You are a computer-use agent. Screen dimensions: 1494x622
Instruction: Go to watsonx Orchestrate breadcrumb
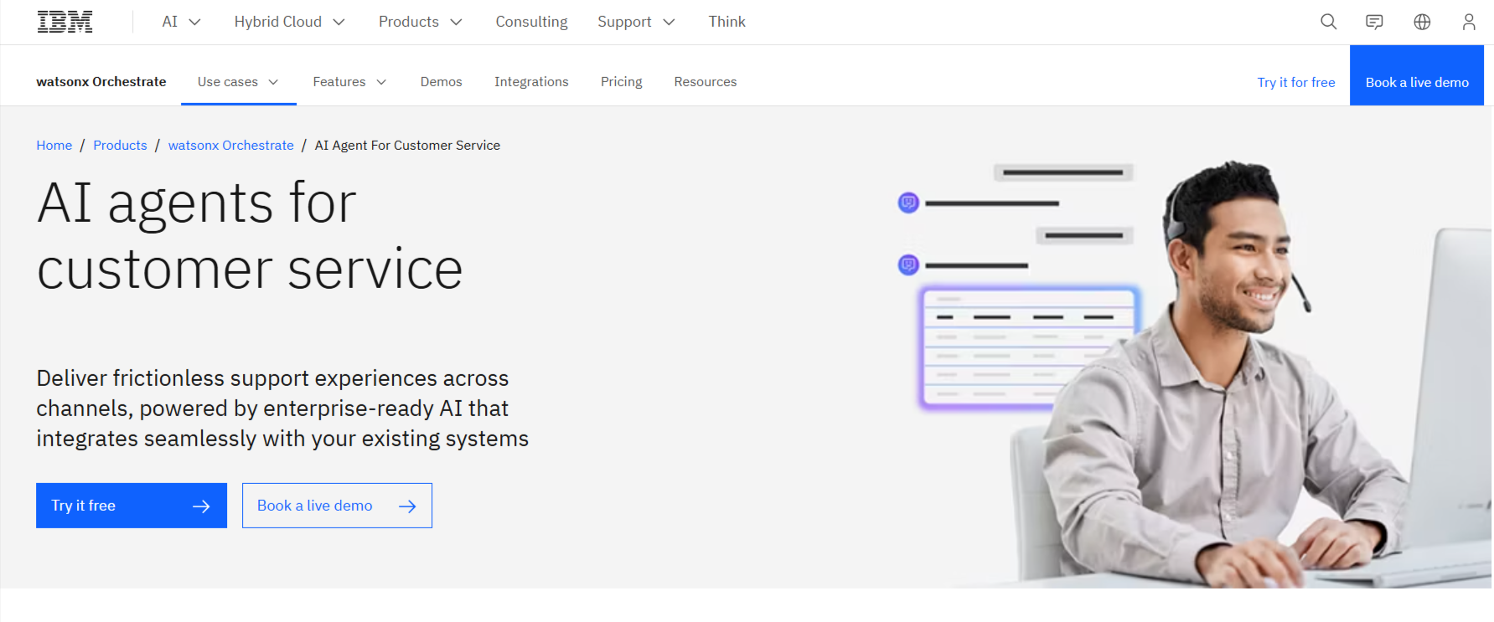pyautogui.click(x=231, y=145)
